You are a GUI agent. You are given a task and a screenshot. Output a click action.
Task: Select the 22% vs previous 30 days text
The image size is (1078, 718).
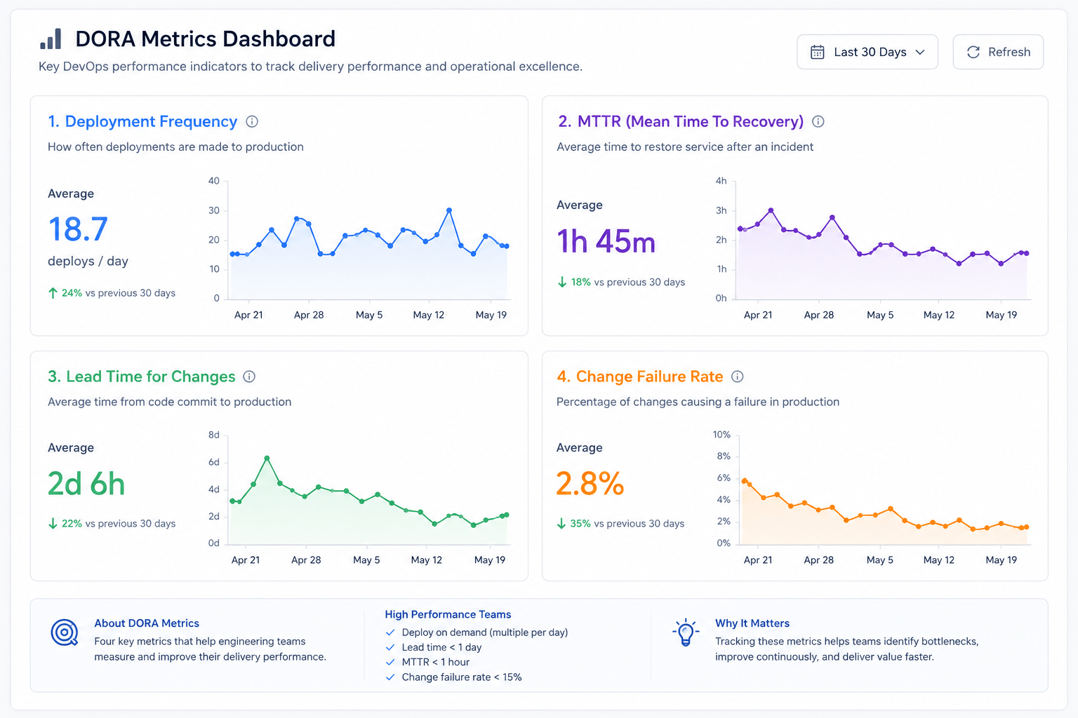pos(119,524)
